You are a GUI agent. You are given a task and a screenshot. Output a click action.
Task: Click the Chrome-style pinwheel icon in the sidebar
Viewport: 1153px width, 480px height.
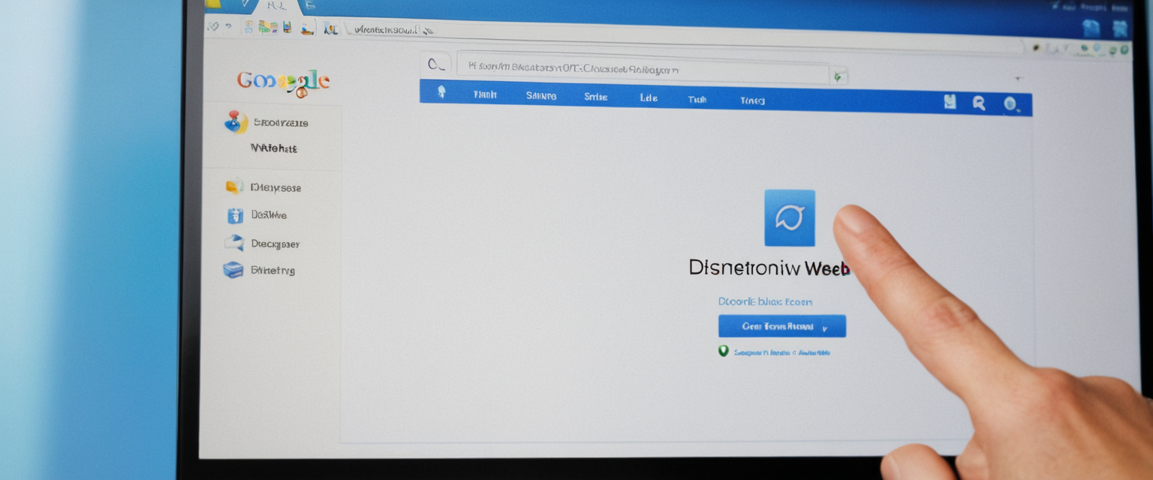tap(234, 123)
